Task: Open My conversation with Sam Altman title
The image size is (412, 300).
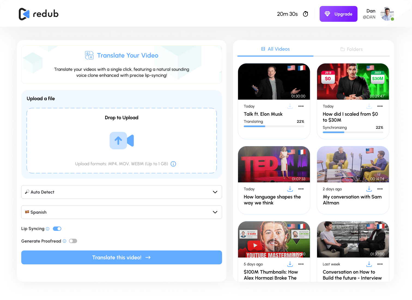Action: click(352, 200)
